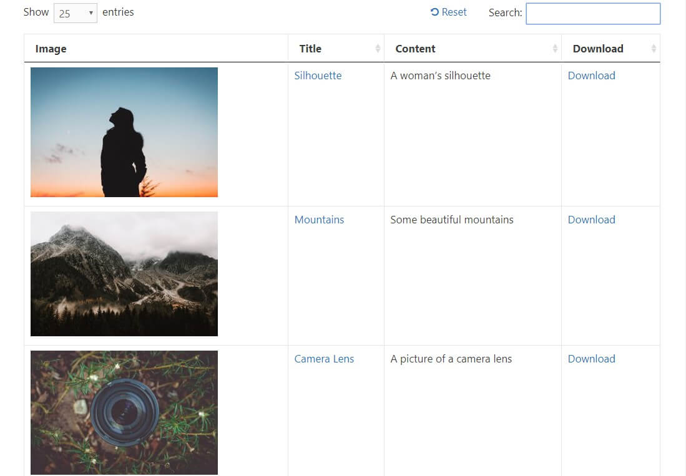Viewport: 686px width, 476px height.
Task: Click the Camera Lens title link
Action: pyautogui.click(x=324, y=359)
